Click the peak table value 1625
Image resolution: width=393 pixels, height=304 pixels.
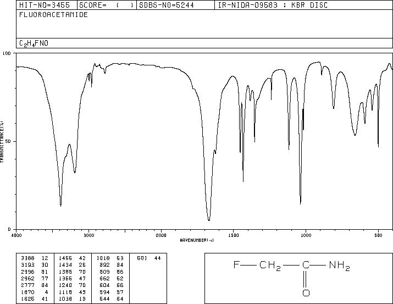click(x=27, y=299)
